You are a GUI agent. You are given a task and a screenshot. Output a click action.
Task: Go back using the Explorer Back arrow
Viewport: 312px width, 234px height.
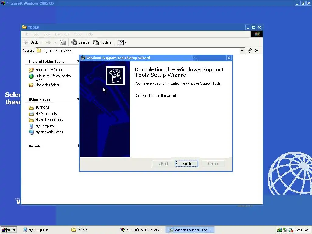[31, 42]
